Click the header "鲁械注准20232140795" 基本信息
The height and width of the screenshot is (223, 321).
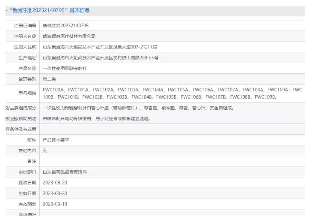tap(50, 10)
